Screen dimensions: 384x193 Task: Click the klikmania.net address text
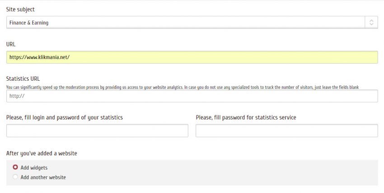coord(39,57)
